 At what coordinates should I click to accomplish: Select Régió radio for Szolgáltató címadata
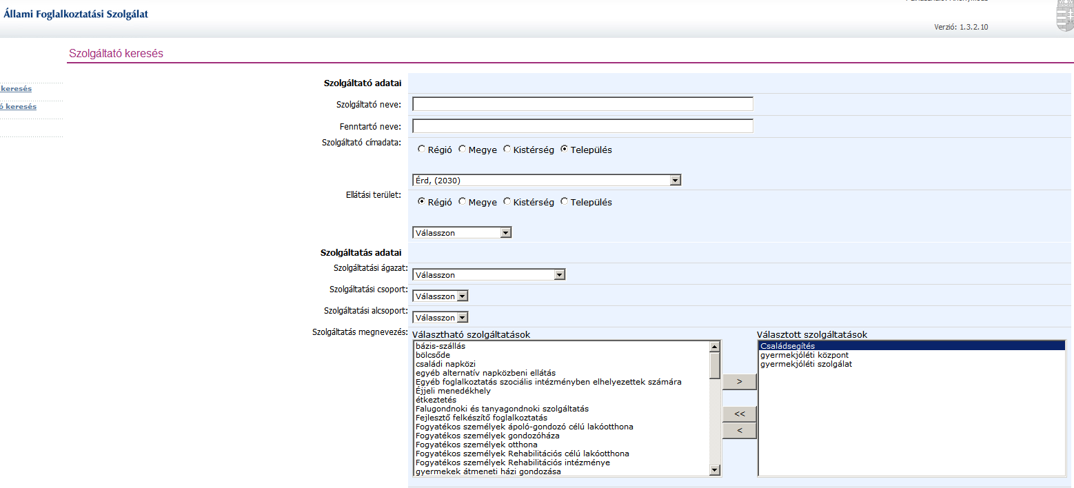(x=422, y=149)
